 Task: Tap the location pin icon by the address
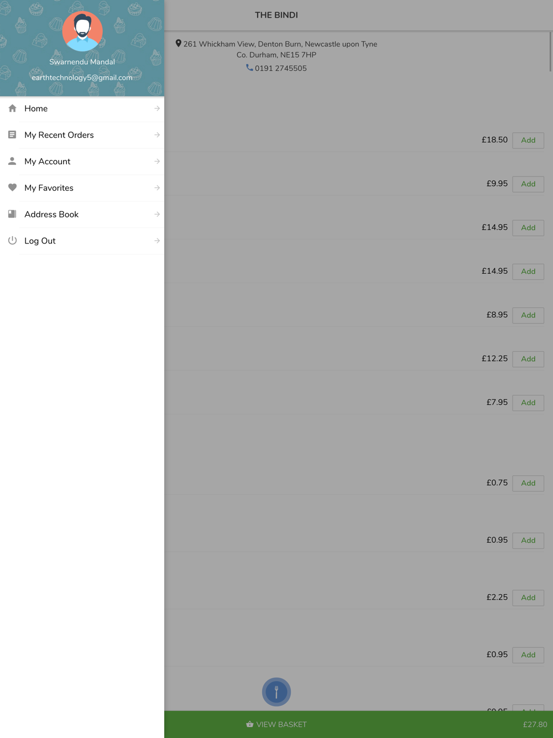point(179,43)
